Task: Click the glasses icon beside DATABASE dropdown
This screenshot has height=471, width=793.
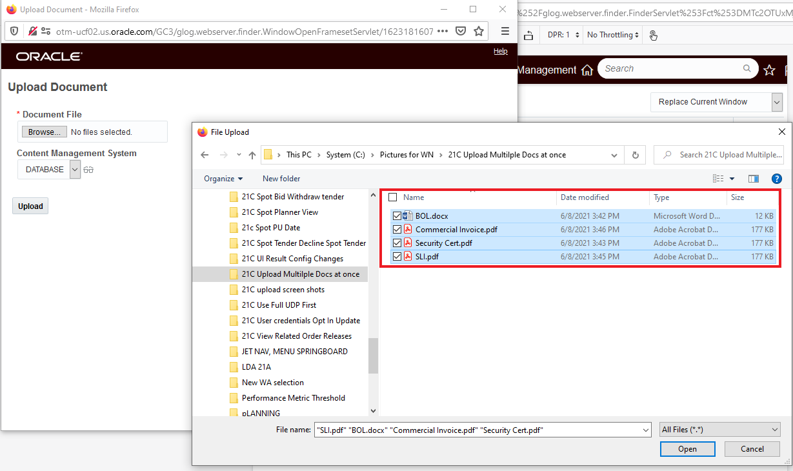Action: tap(88, 170)
